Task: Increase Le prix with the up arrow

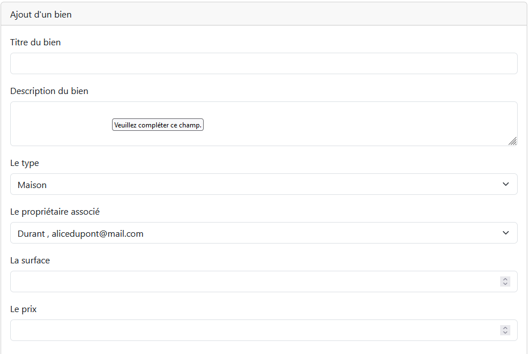Action: pyautogui.click(x=505, y=327)
